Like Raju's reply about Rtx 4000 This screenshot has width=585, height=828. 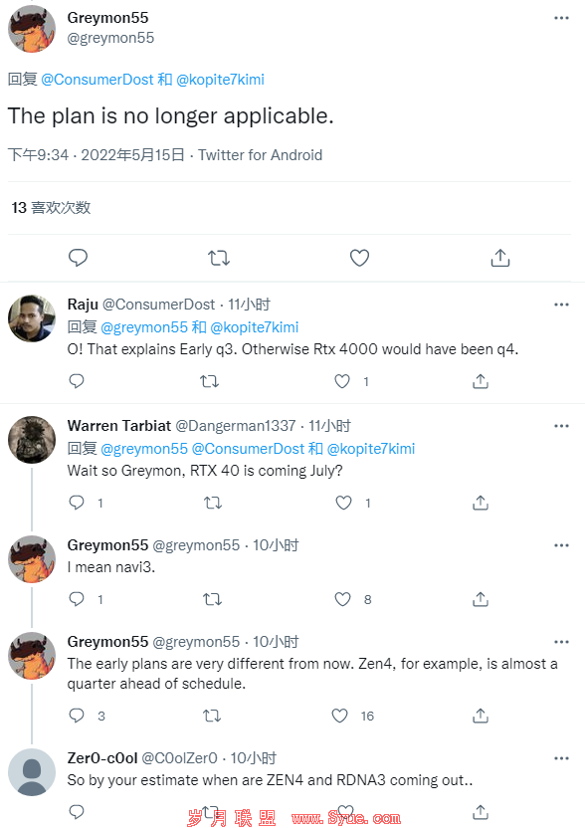pyautogui.click(x=342, y=381)
